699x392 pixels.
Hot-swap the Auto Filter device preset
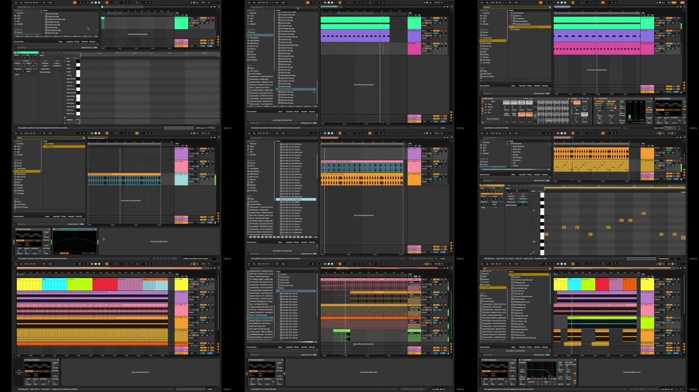[x=573, y=360]
